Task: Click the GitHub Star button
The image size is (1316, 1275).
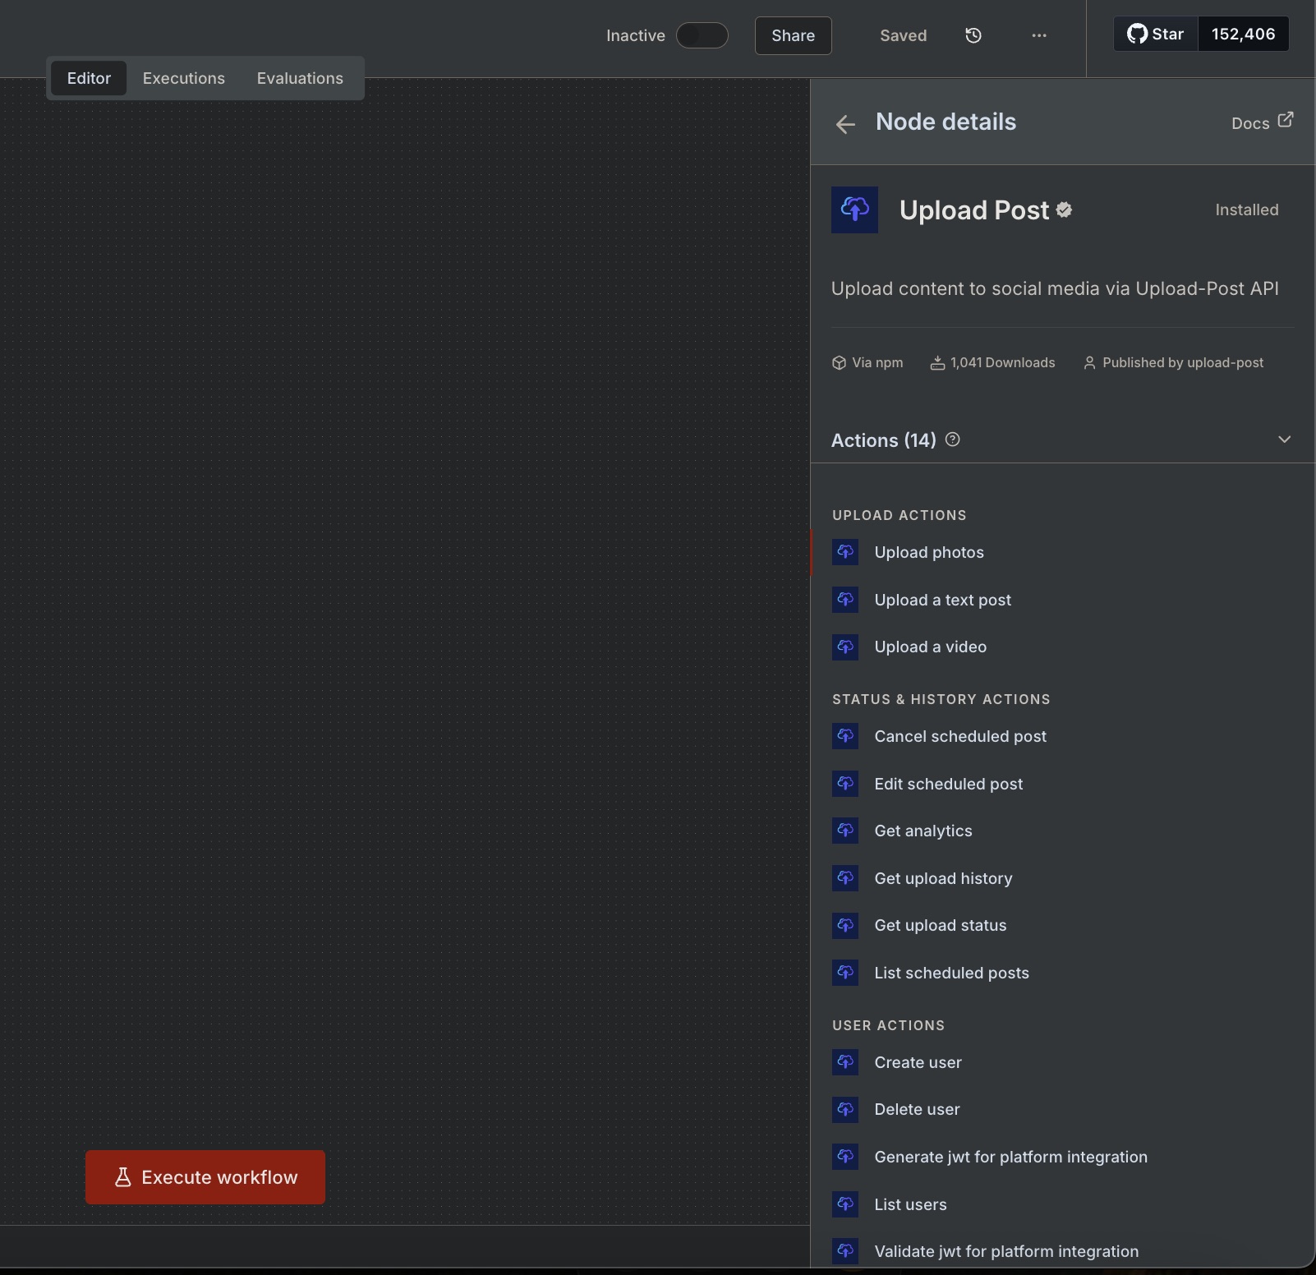Action: 1156,35
